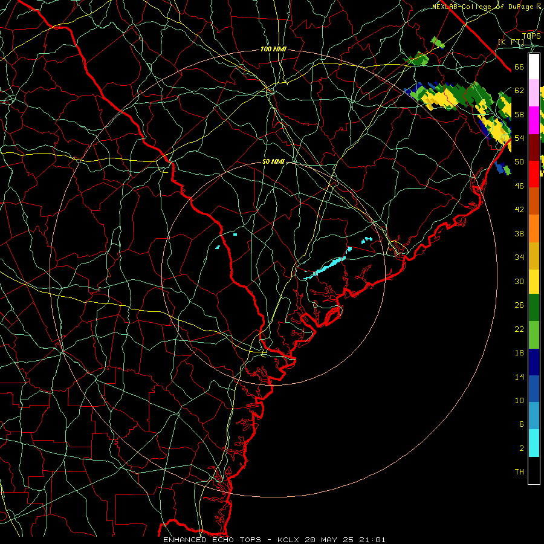Click the "6" scale value
Viewport: 544px width, 544px height.
click(x=521, y=424)
